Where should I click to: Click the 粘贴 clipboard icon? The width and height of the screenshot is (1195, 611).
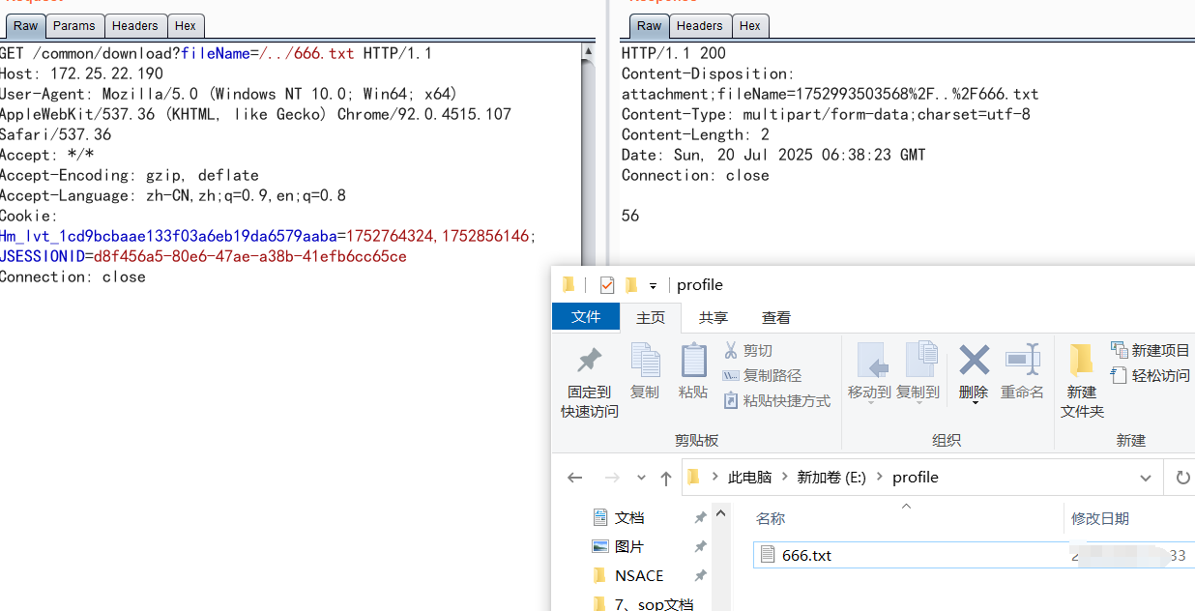693,360
